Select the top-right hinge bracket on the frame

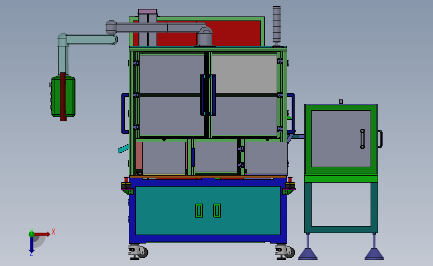coord(280,61)
